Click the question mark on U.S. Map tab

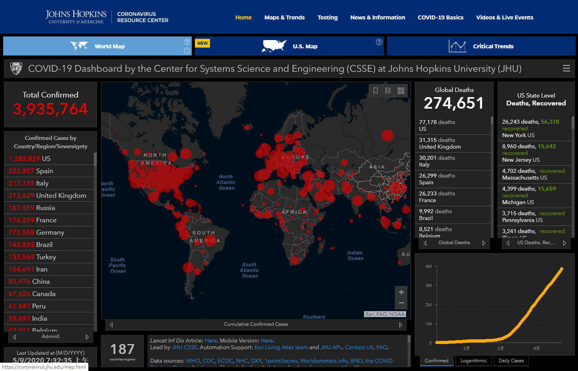[379, 42]
